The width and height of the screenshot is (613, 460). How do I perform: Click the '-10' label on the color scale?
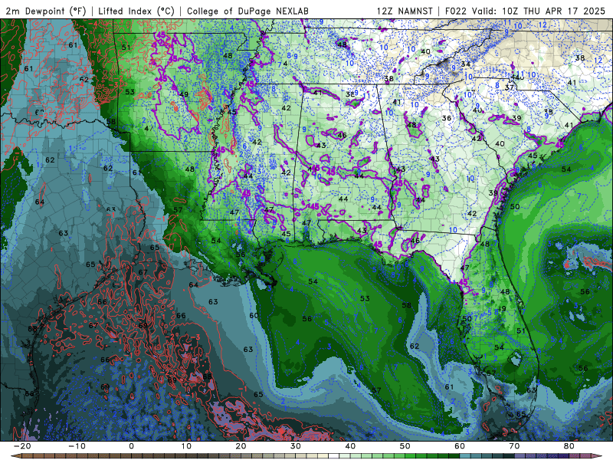pyautogui.click(x=77, y=446)
